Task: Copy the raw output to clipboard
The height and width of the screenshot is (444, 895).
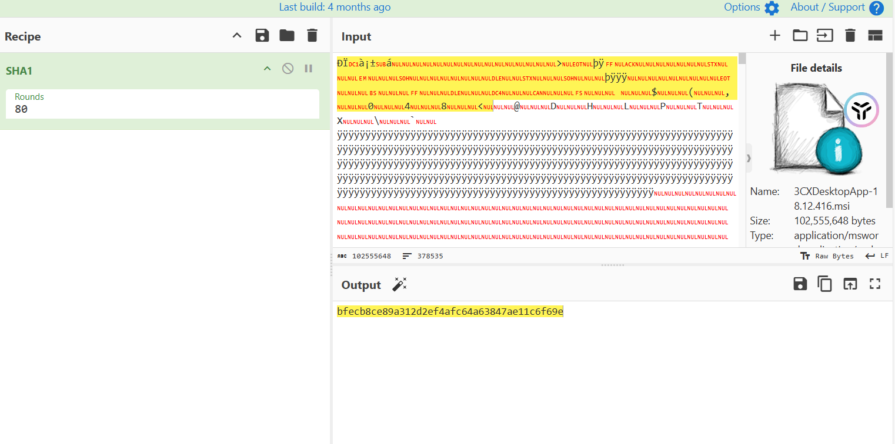Action: point(825,284)
